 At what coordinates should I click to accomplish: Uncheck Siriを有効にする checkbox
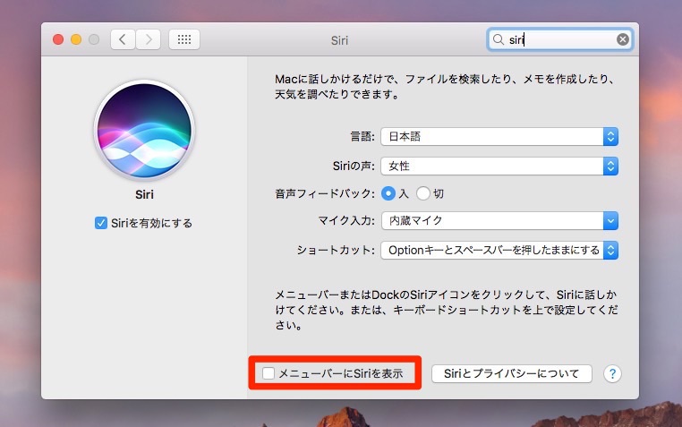[x=101, y=223]
